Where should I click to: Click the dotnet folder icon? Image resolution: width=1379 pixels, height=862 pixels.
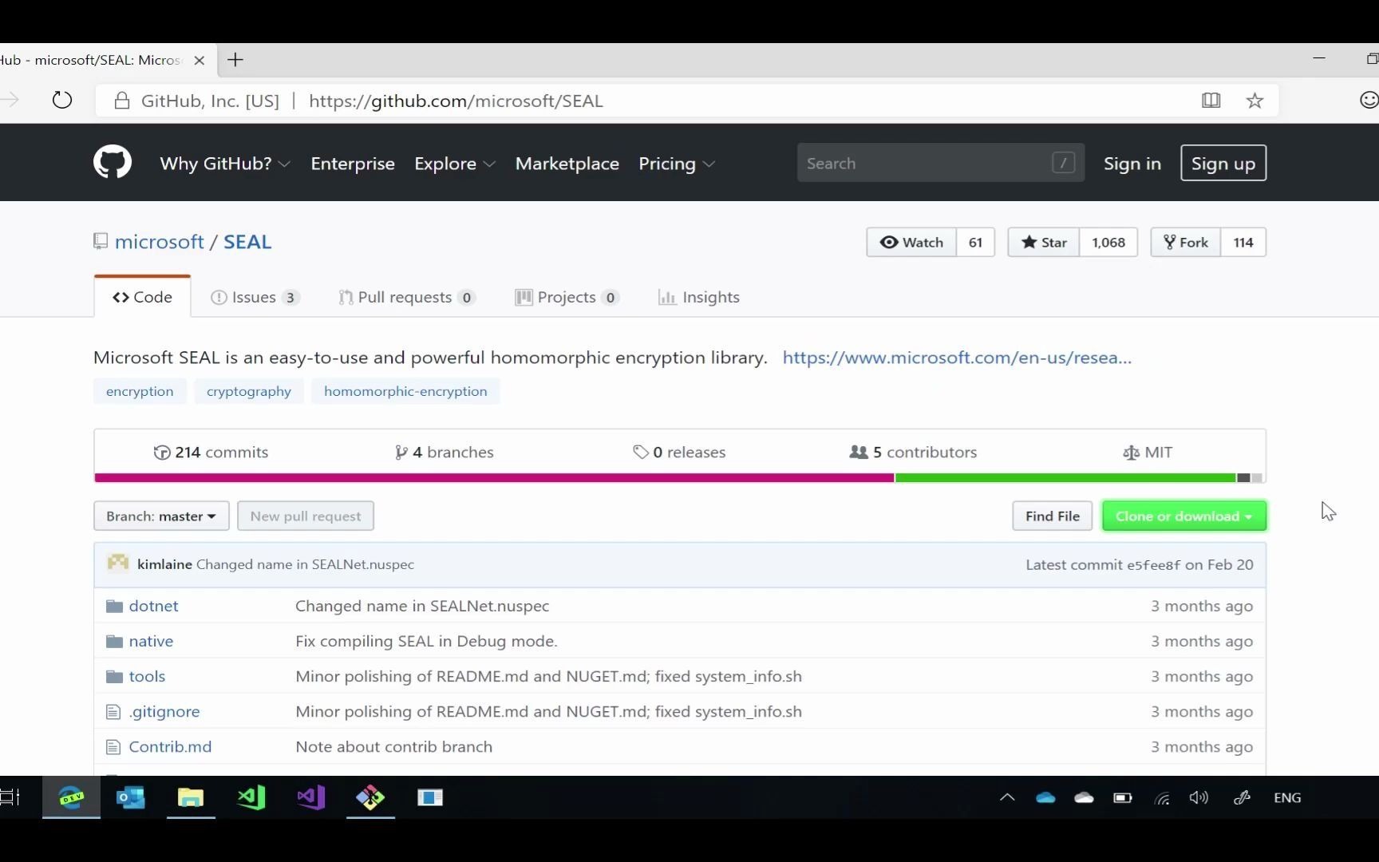(x=114, y=606)
